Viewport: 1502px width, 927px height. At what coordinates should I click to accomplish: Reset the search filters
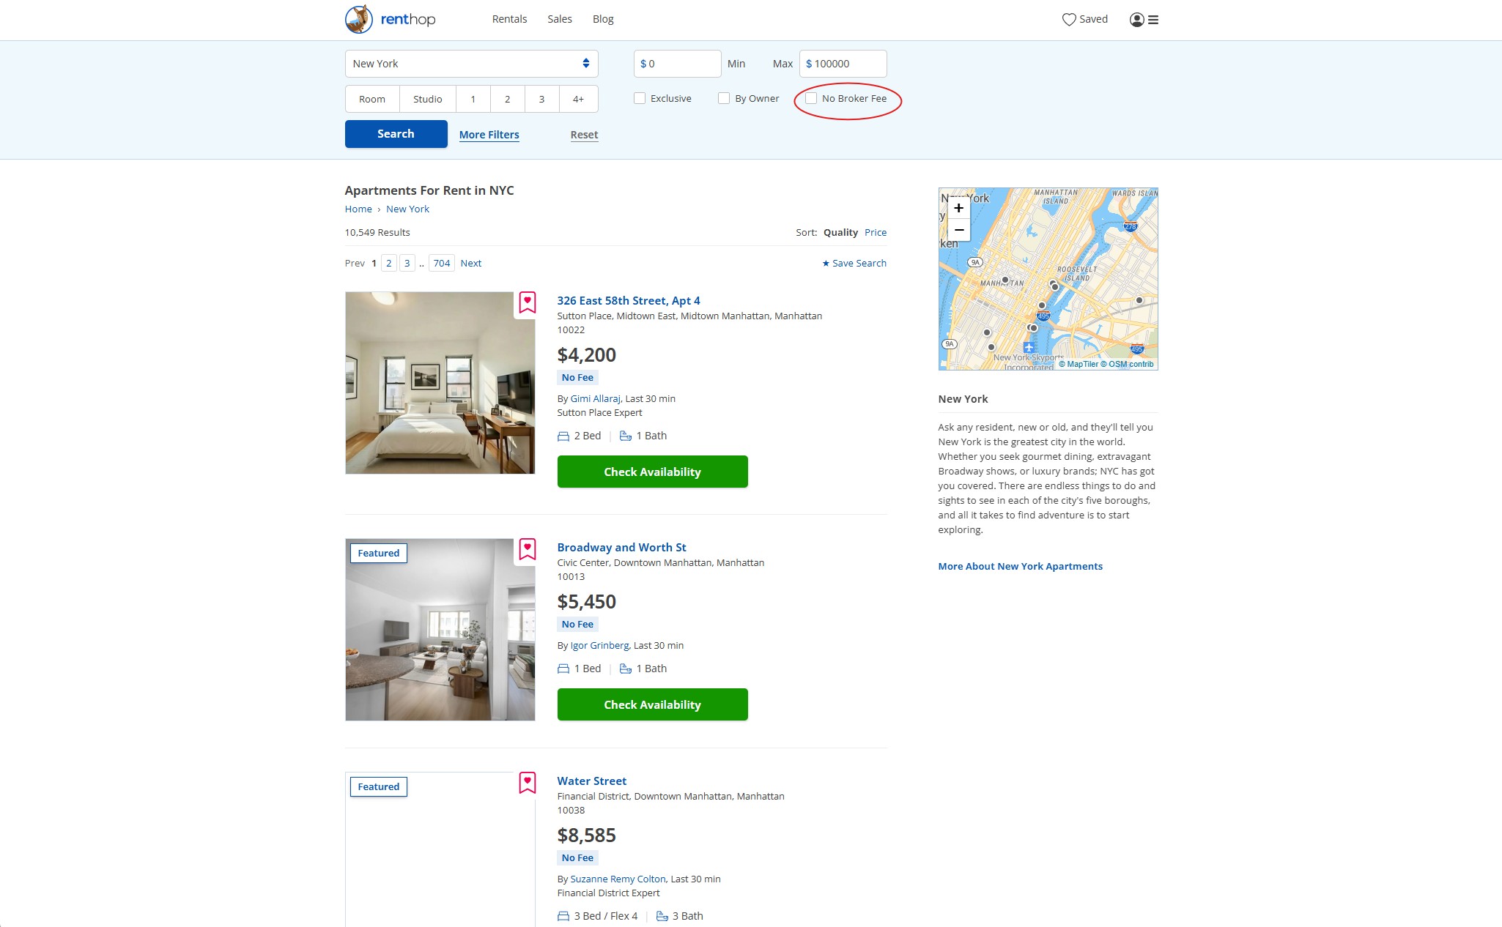[x=585, y=135]
